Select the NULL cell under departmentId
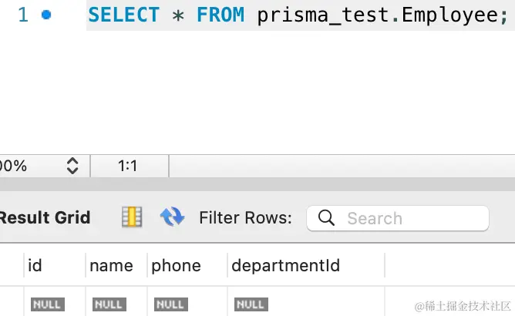The image size is (515, 316). [251, 304]
